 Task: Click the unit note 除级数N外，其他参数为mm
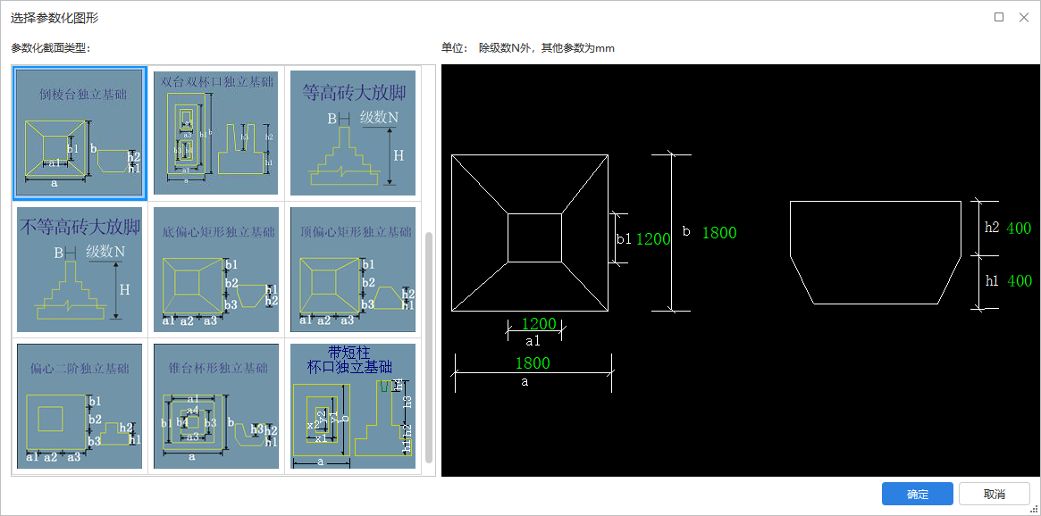[546, 47]
